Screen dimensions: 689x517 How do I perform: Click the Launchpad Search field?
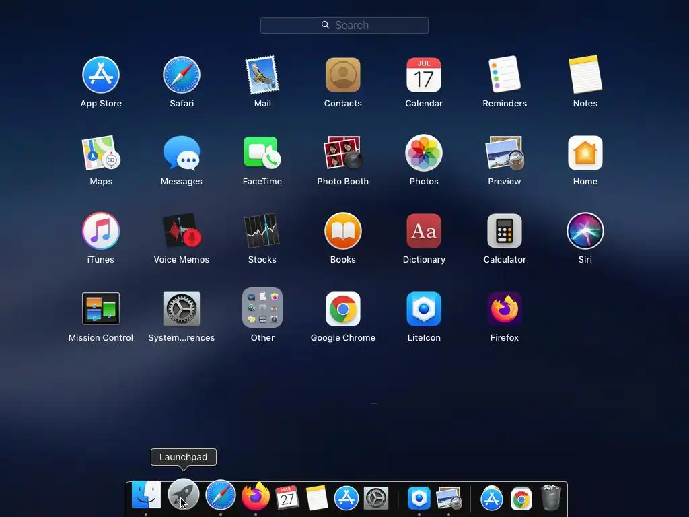point(344,25)
